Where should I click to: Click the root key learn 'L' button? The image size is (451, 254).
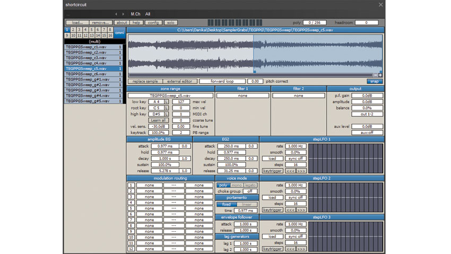pyautogui.click(x=166, y=108)
